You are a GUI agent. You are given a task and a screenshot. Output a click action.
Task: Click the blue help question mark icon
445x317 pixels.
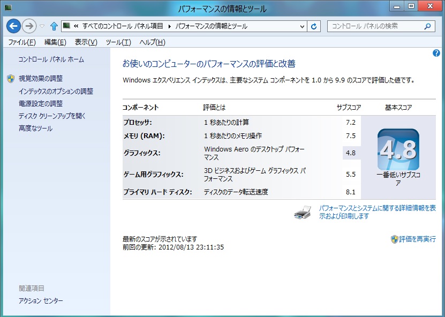point(436,53)
